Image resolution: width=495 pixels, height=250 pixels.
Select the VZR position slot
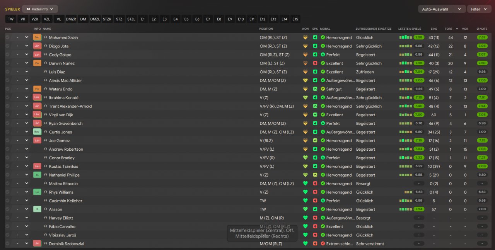coord(35,19)
